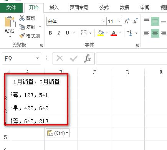Switch to the Insert (插入) tab
This screenshot has height=150, width=167.
(x=54, y=8)
